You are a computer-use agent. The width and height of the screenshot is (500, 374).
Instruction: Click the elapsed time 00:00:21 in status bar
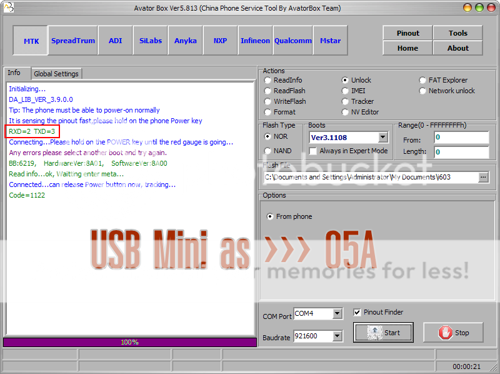pos(466,366)
